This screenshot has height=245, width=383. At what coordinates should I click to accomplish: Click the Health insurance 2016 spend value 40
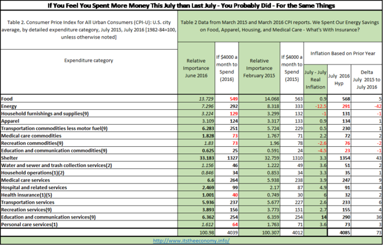click(x=235, y=195)
